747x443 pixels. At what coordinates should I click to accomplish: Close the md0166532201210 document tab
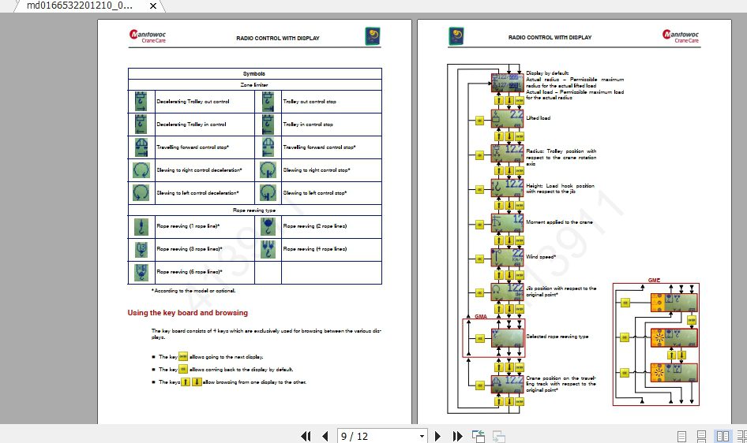click(153, 6)
